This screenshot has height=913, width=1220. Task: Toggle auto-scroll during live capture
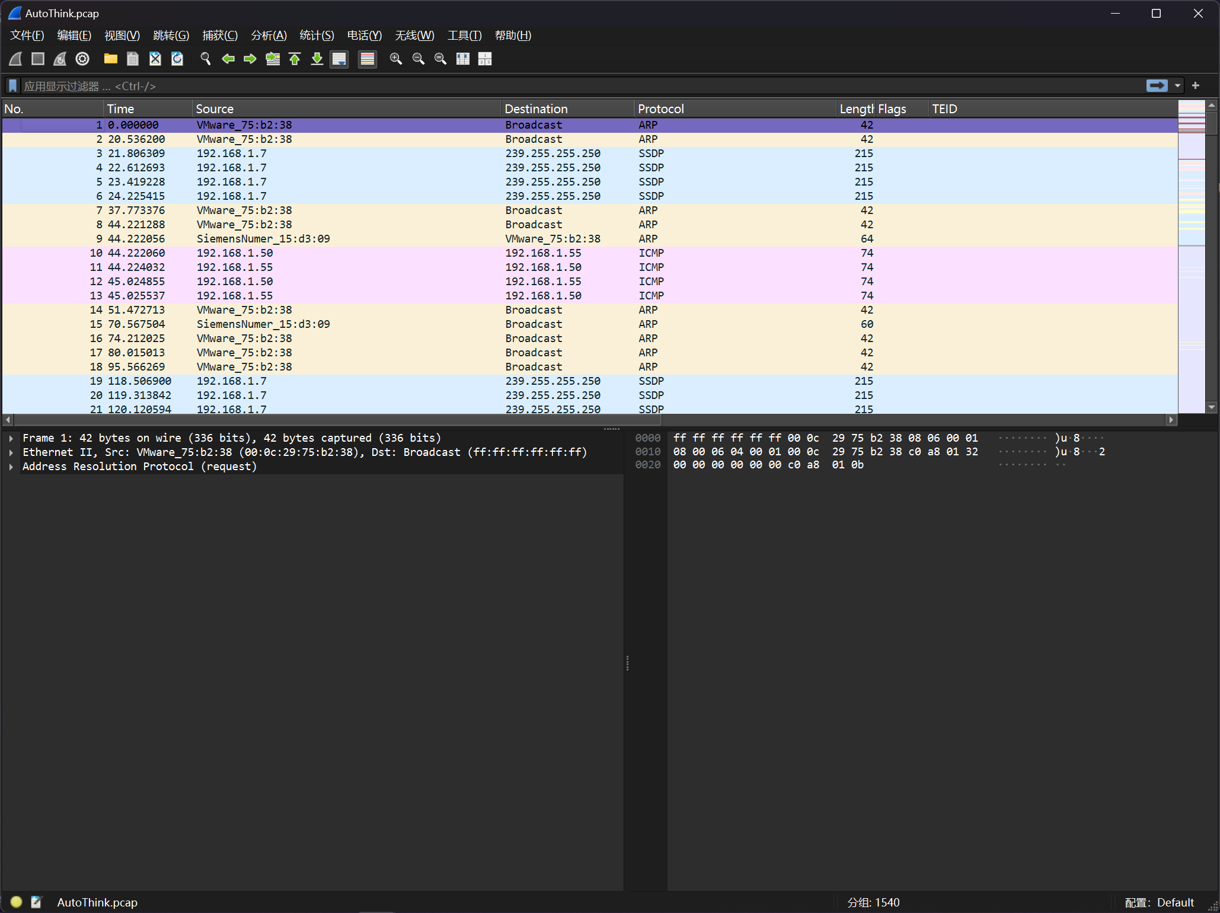pyautogui.click(x=339, y=59)
